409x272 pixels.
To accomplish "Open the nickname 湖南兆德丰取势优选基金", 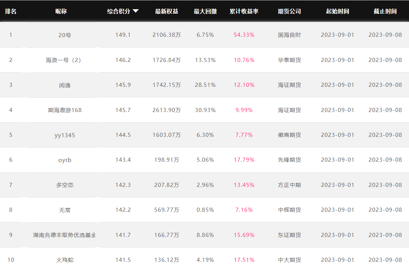I will coord(64,235).
